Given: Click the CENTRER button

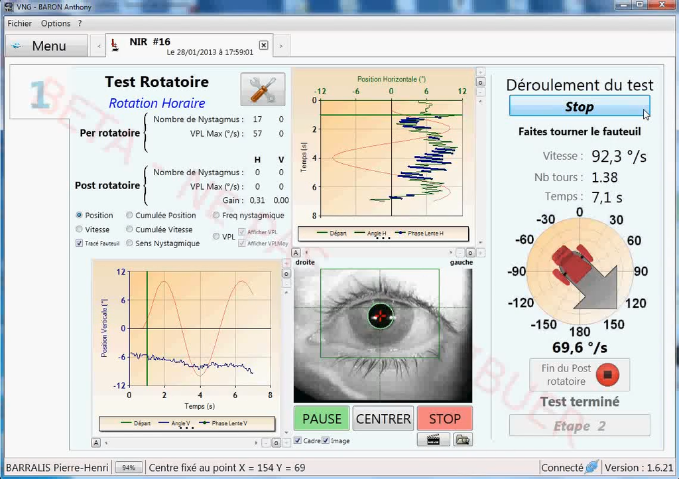Looking at the screenshot, I should tap(383, 419).
